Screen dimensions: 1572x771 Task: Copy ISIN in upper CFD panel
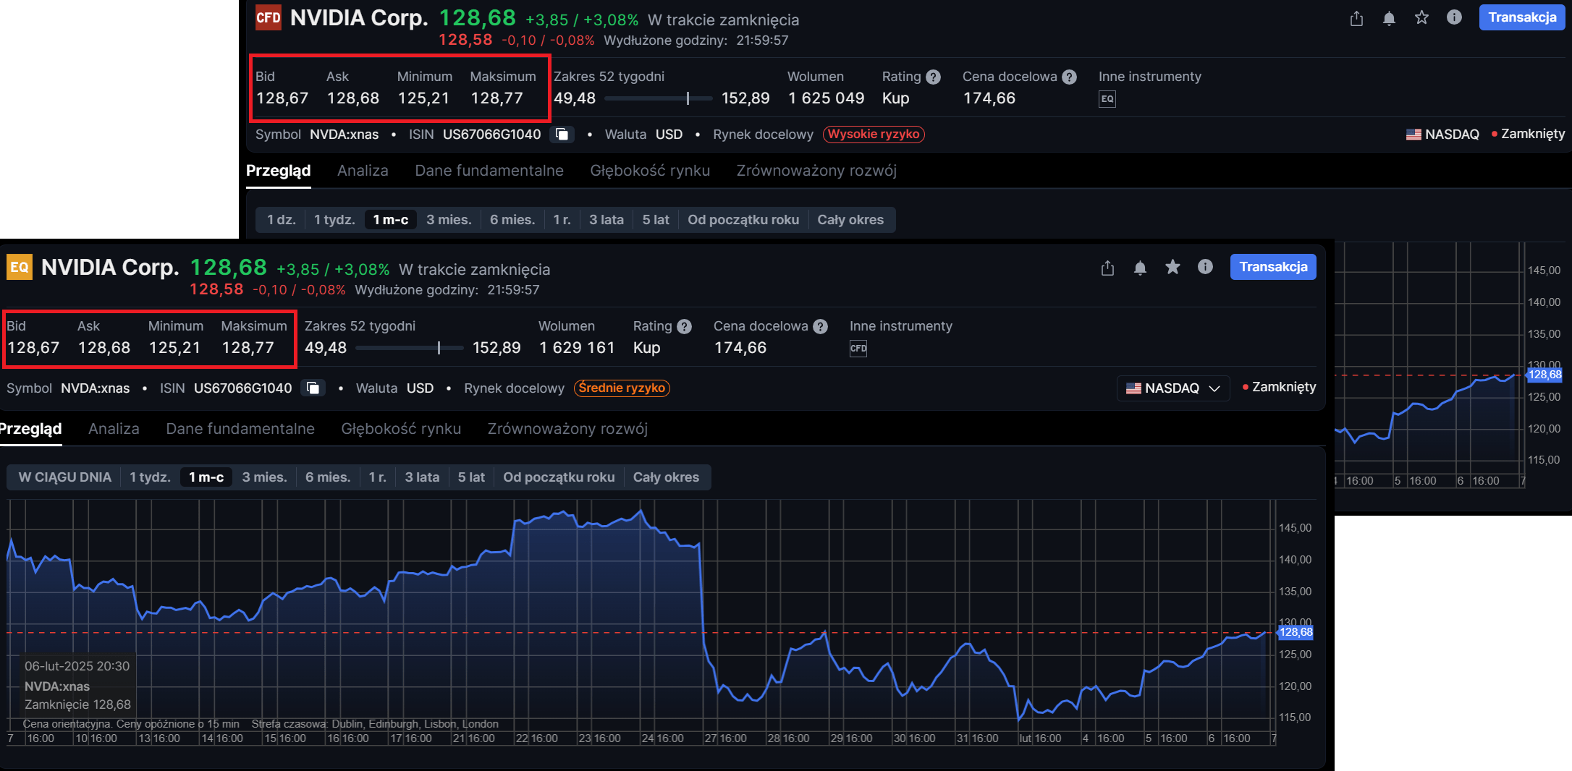(x=562, y=135)
